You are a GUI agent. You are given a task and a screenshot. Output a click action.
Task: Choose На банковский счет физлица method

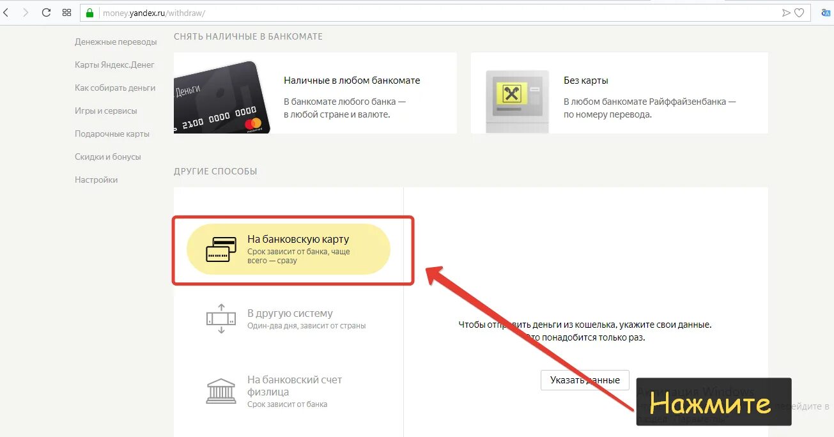(x=288, y=391)
